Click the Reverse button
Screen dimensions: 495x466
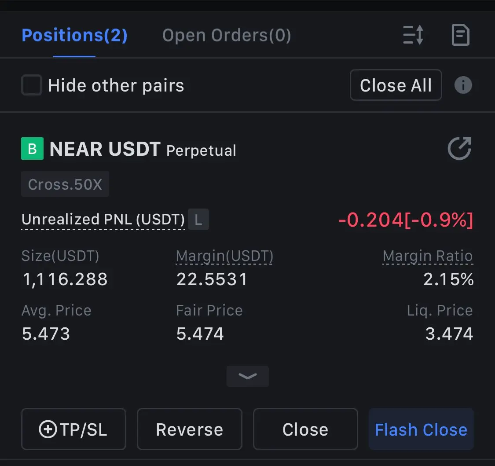click(189, 429)
